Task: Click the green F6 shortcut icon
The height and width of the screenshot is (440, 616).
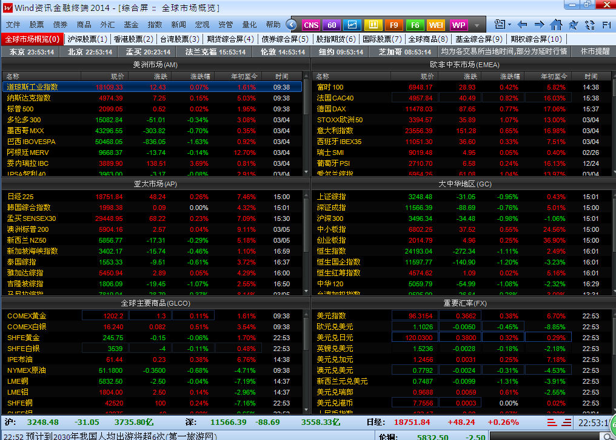Action: 415,25
